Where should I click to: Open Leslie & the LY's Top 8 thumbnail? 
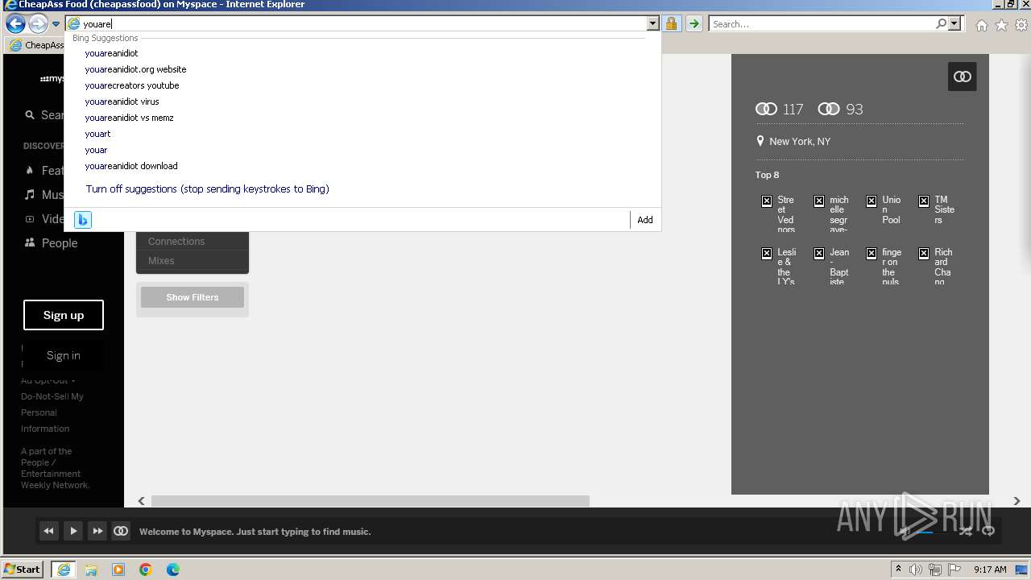click(x=767, y=253)
